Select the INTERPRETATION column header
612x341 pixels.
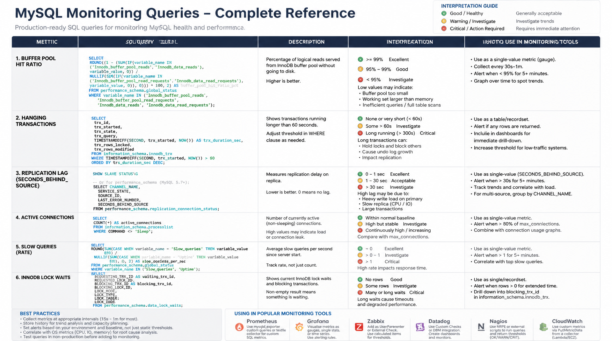(x=410, y=42)
